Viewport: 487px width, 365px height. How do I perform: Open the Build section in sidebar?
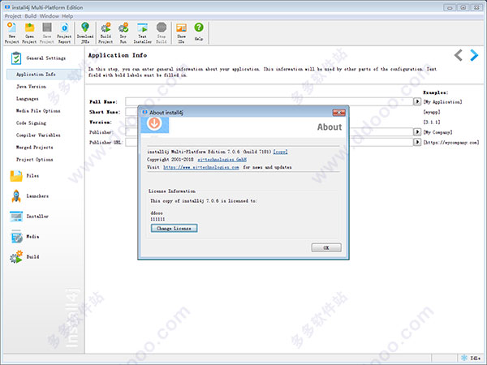[x=25, y=257]
